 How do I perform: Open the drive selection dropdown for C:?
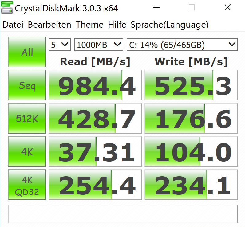click(x=182, y=45)
